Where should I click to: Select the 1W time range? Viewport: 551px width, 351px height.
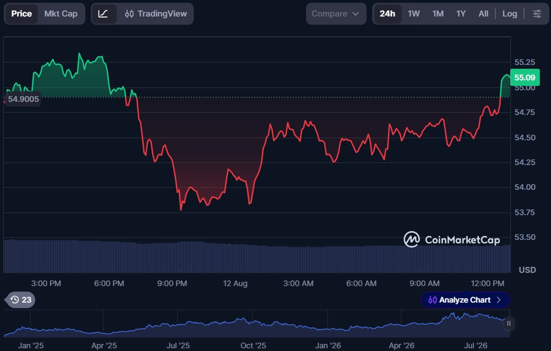(x=413, y=14)
